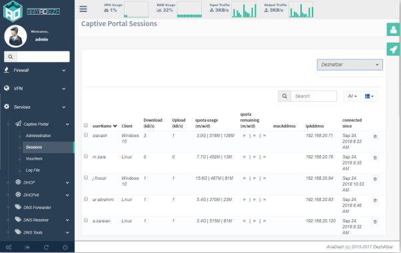Toggle the select-all header checkbox

(x=86, y=125)
